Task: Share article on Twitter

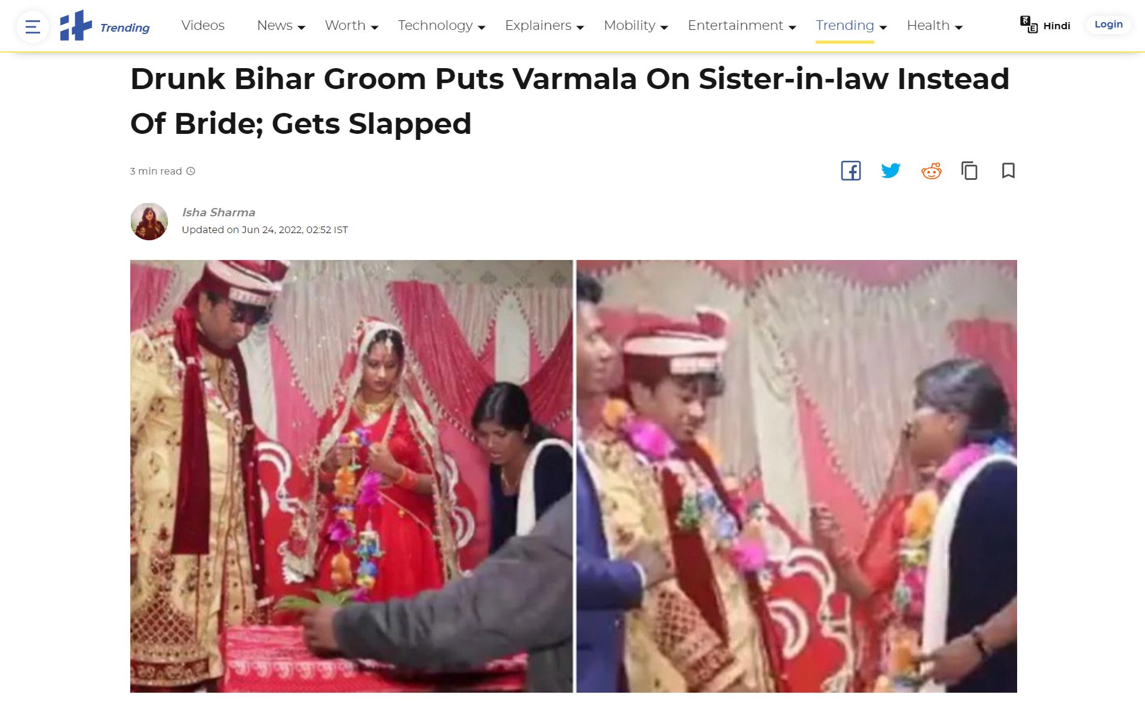Action: [x=890, y=171]
